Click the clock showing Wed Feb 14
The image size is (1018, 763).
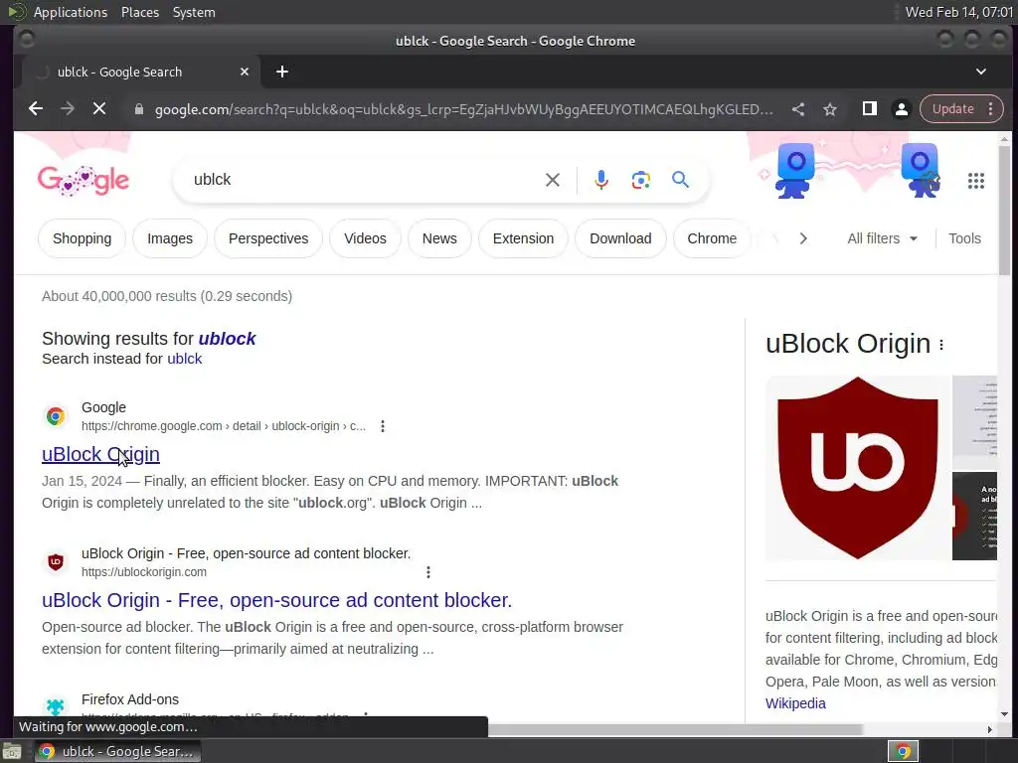point(959,12)
